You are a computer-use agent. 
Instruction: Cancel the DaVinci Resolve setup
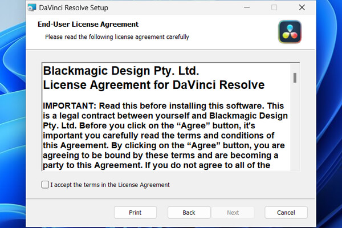(286, 213)
